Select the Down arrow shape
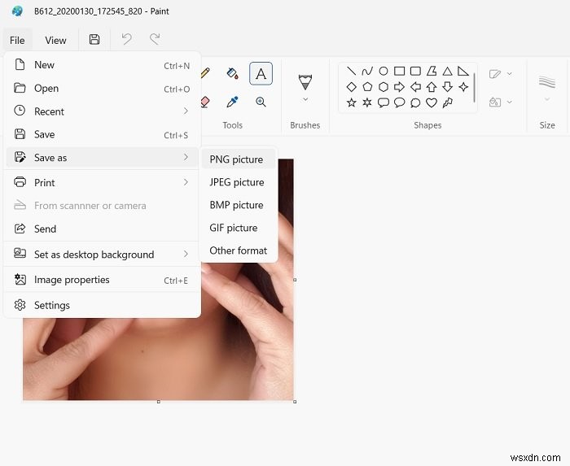The width and height of the screenshot is (570, 466). tap(447, 87)
